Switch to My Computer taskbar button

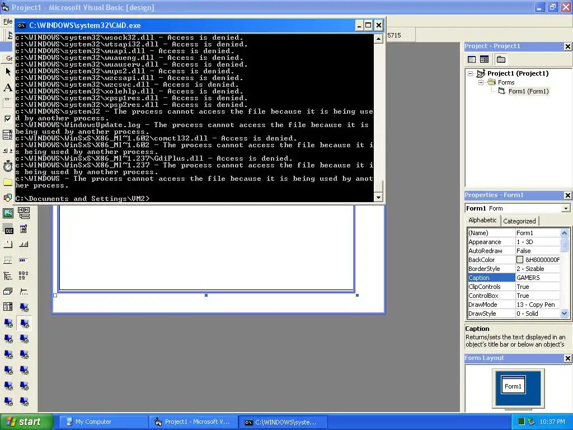pyautogui.click(x=104, y=422)
